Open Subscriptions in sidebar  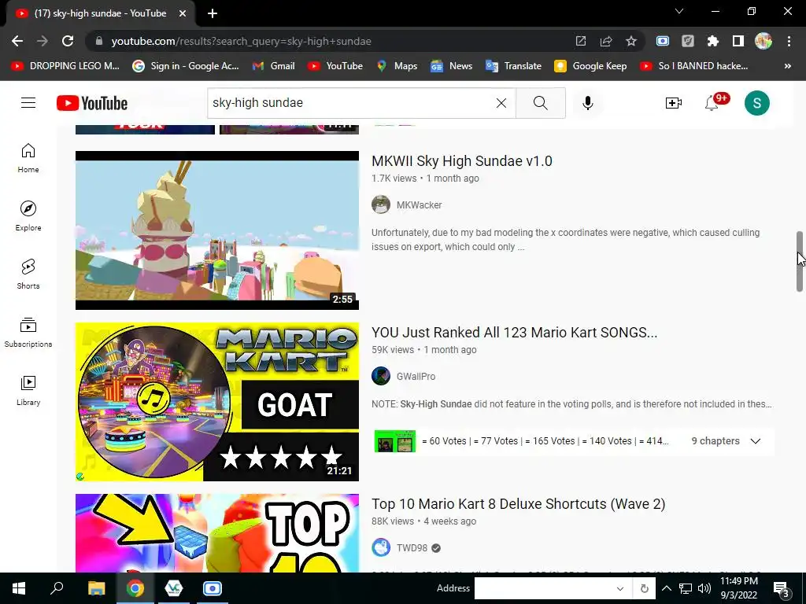coord(28,333)
